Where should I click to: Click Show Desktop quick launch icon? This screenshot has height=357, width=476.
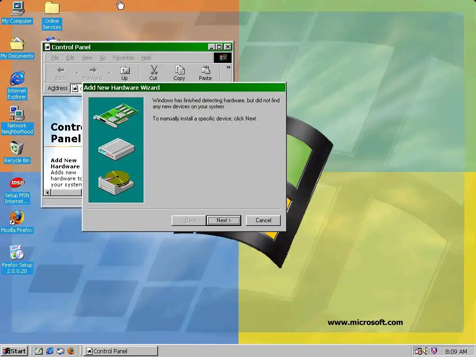pos(39,351)
